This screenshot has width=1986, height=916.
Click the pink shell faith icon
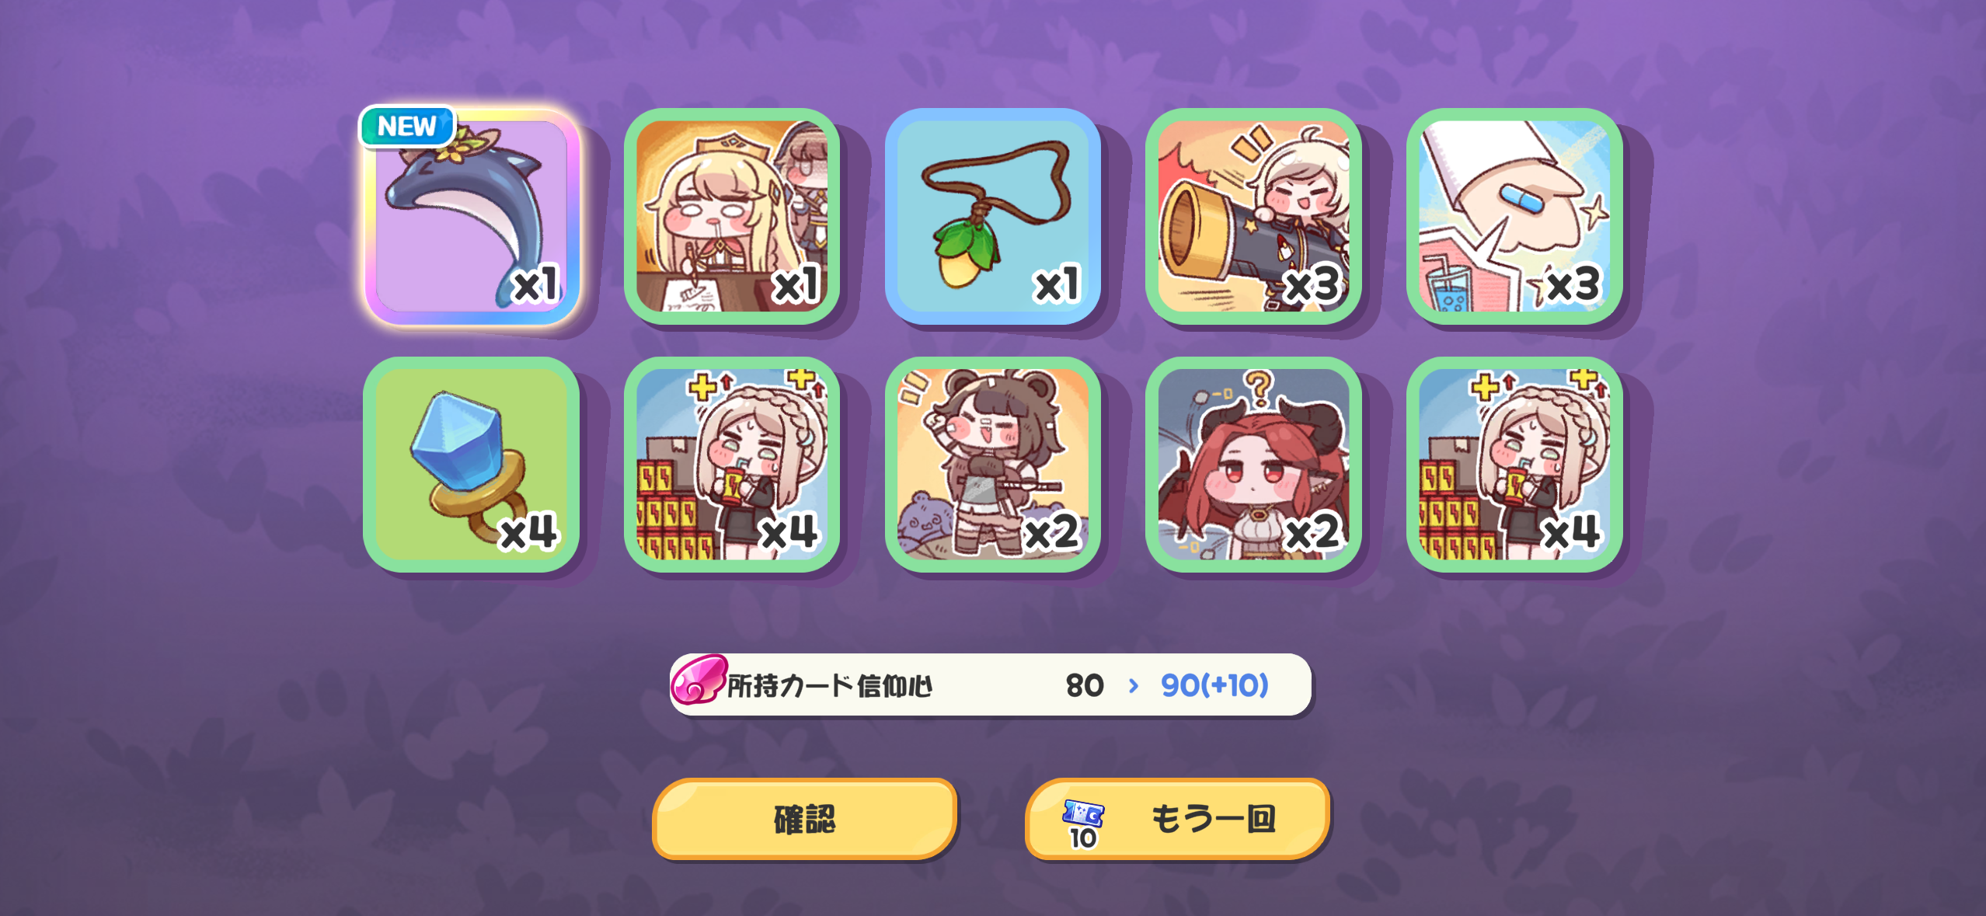(699, 680)
